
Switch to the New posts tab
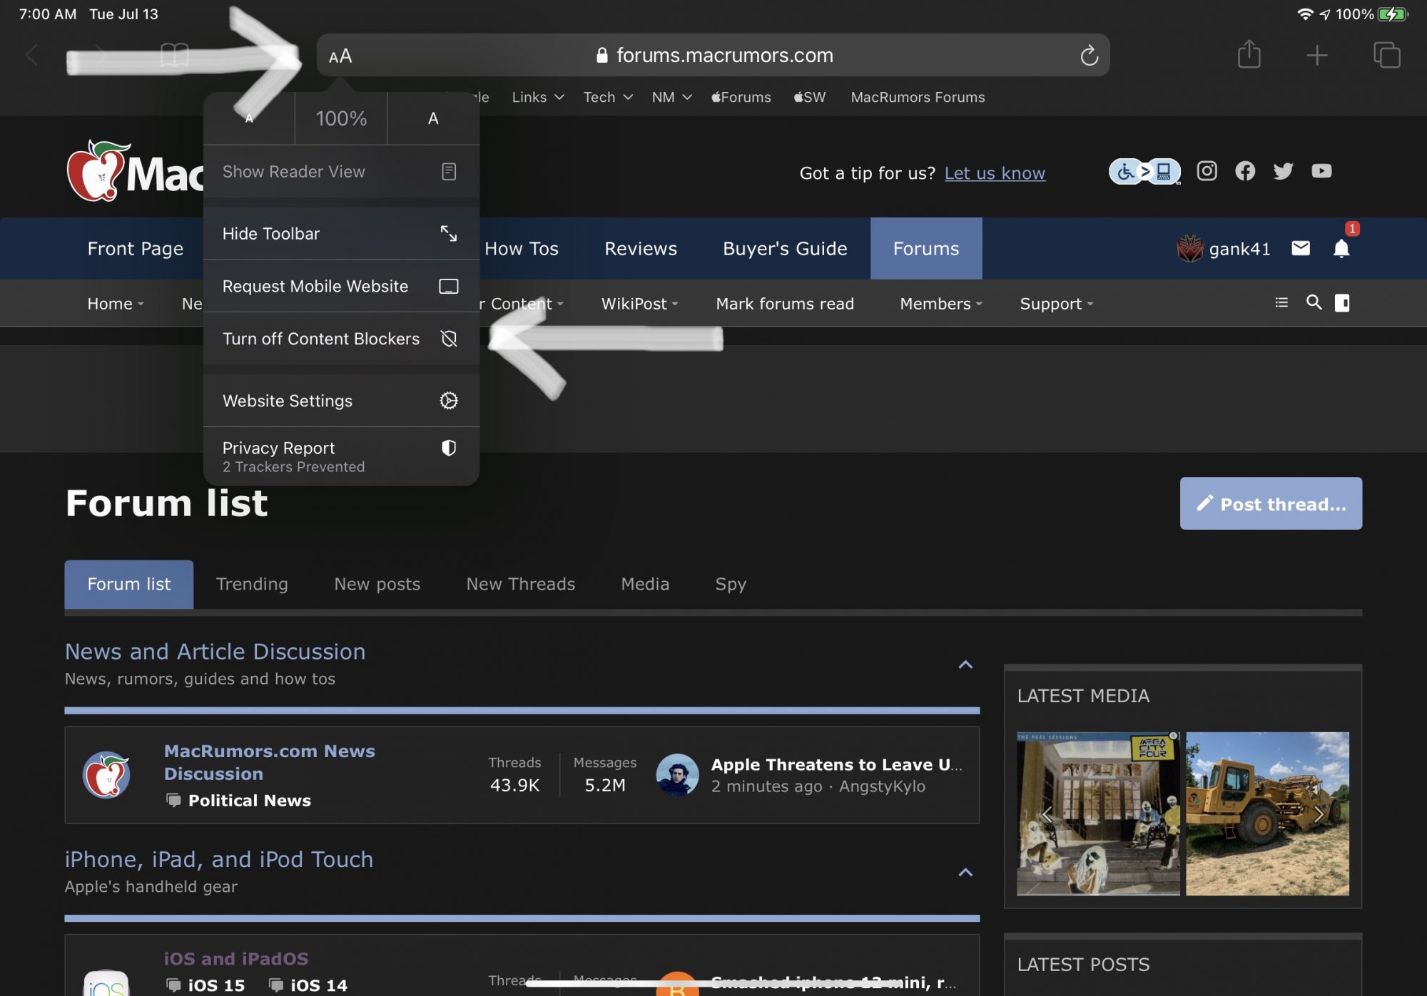377,584
